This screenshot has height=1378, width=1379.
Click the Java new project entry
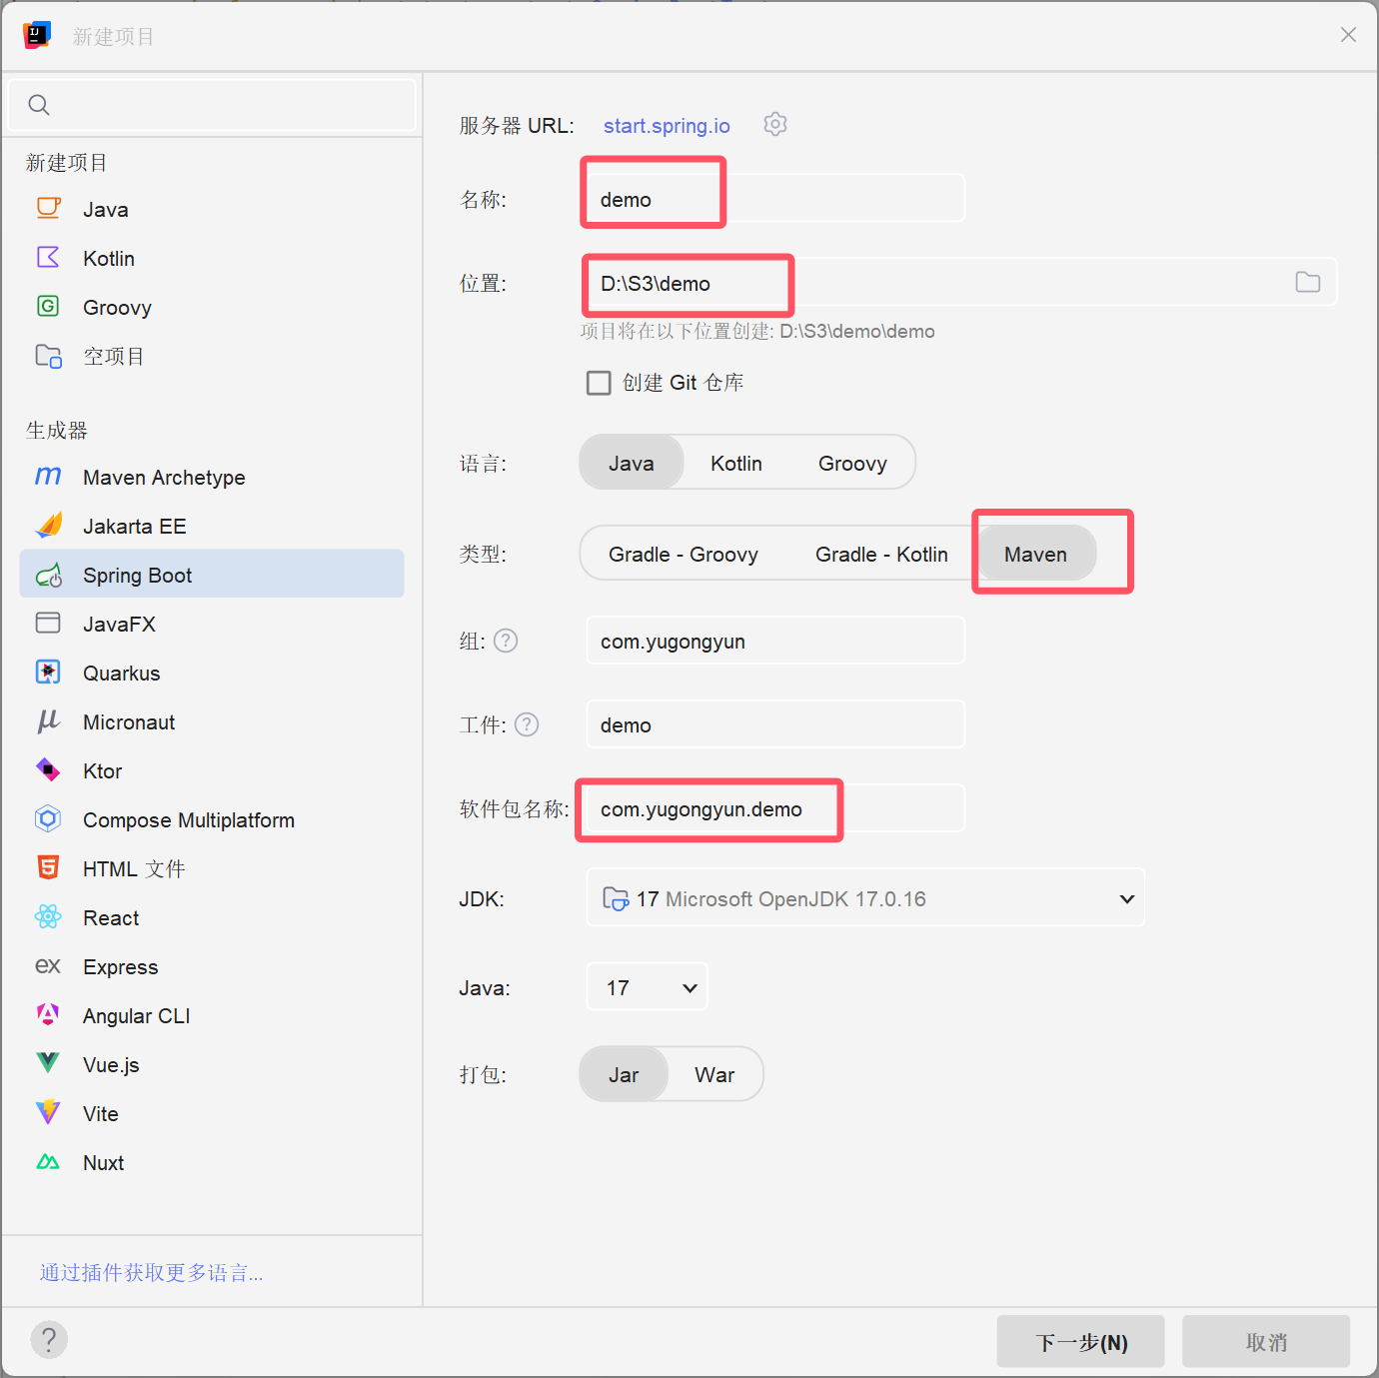(105, 208)
